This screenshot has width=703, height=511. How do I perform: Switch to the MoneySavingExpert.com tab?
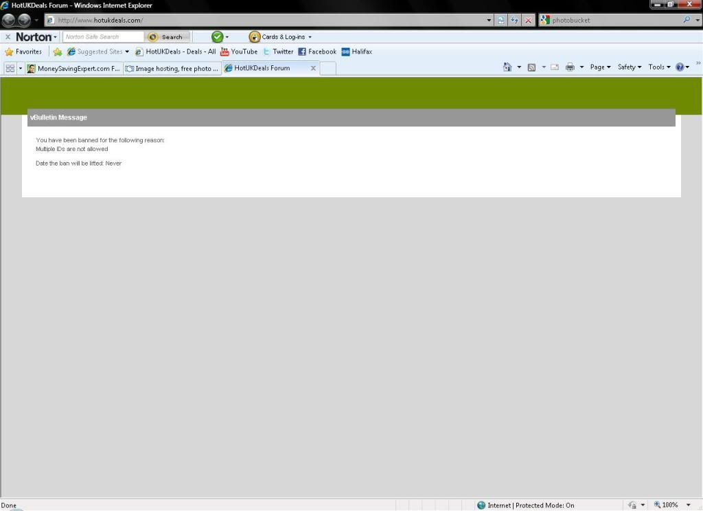73,68
